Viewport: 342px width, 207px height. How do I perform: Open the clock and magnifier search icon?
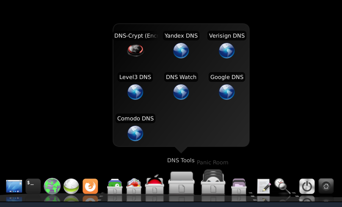click(282, 186)
